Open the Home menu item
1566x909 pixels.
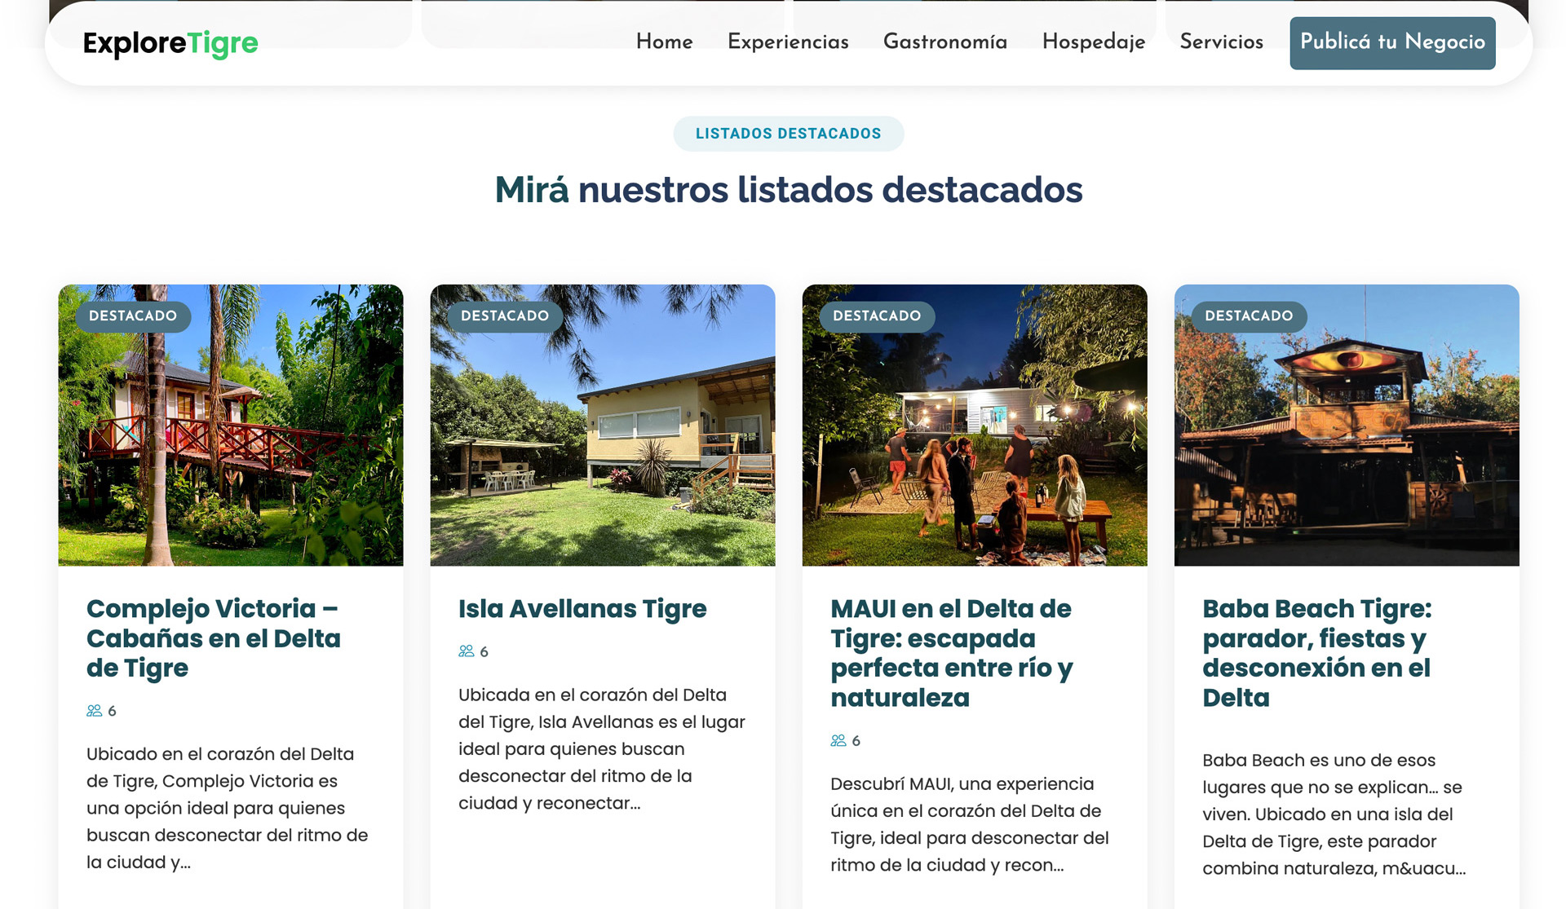coord(663,42)
